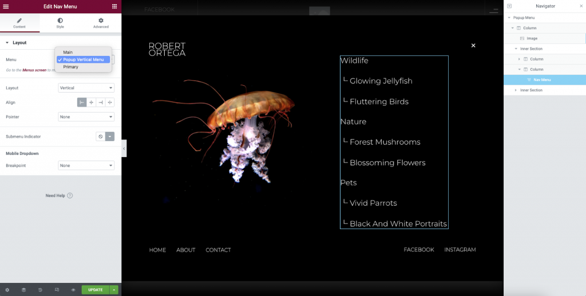This screenshot has height=296, width=586.
Task: Select Image item in Navigator tree
Action: [532, 38]
